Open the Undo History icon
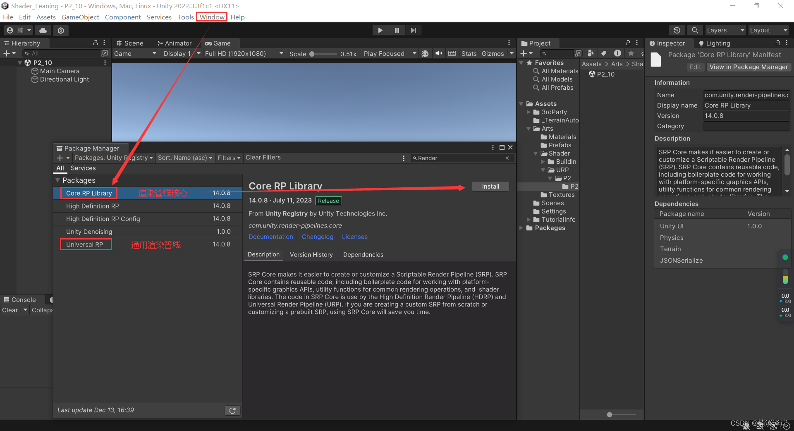The width and height of the screenshot is (794, 431). click(677, 30)
